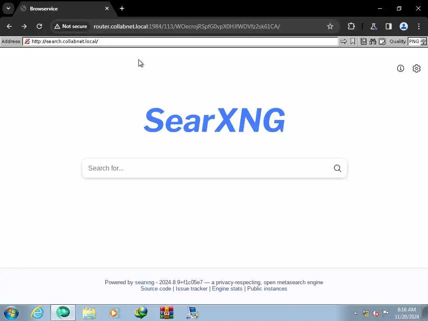Open the Engine stats link
428x321 pixels.
tap(227, 288)
